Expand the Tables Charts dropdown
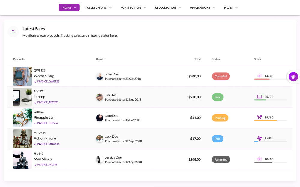Screen dimensions: 300x187 (x=98, y=8)
